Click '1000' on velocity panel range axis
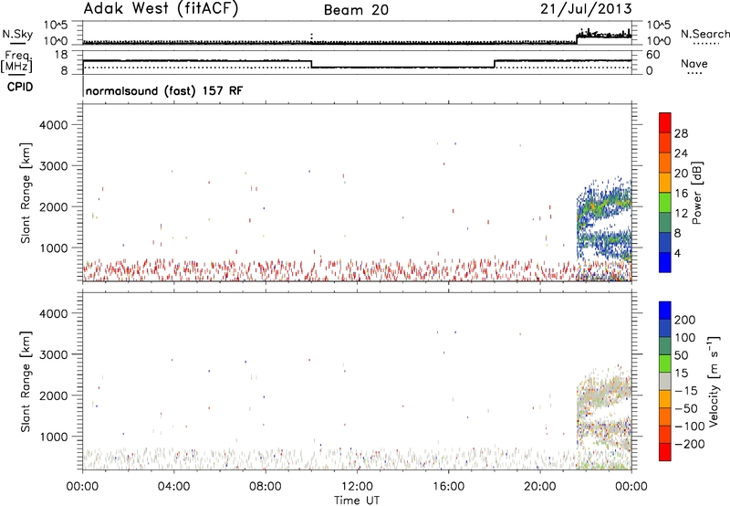The width and height of the screenshot is (730, 506). [x=54, y=437]
